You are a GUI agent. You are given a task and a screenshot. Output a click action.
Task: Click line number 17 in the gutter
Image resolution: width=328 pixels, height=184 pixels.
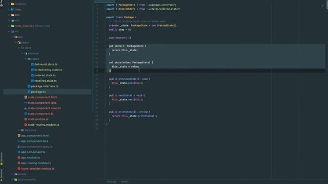[97, 71]
